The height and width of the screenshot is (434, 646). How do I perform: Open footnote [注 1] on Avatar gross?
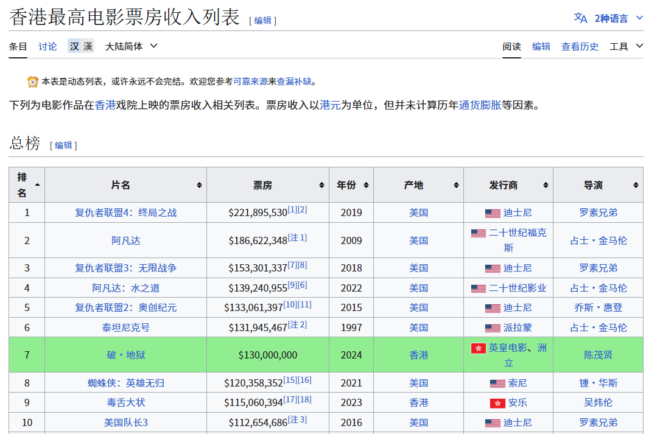pyautogui.click(x=297, y=237)
